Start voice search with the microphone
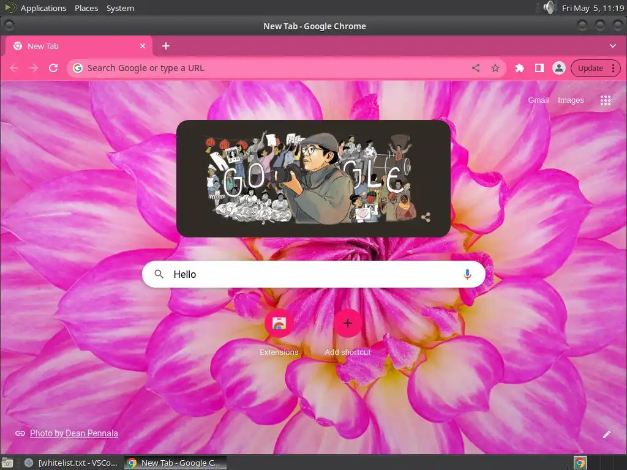 click(x=467, y=274)
